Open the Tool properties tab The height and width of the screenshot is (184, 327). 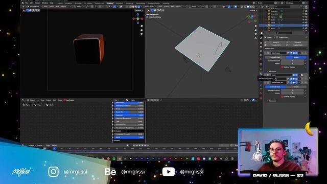261,38
